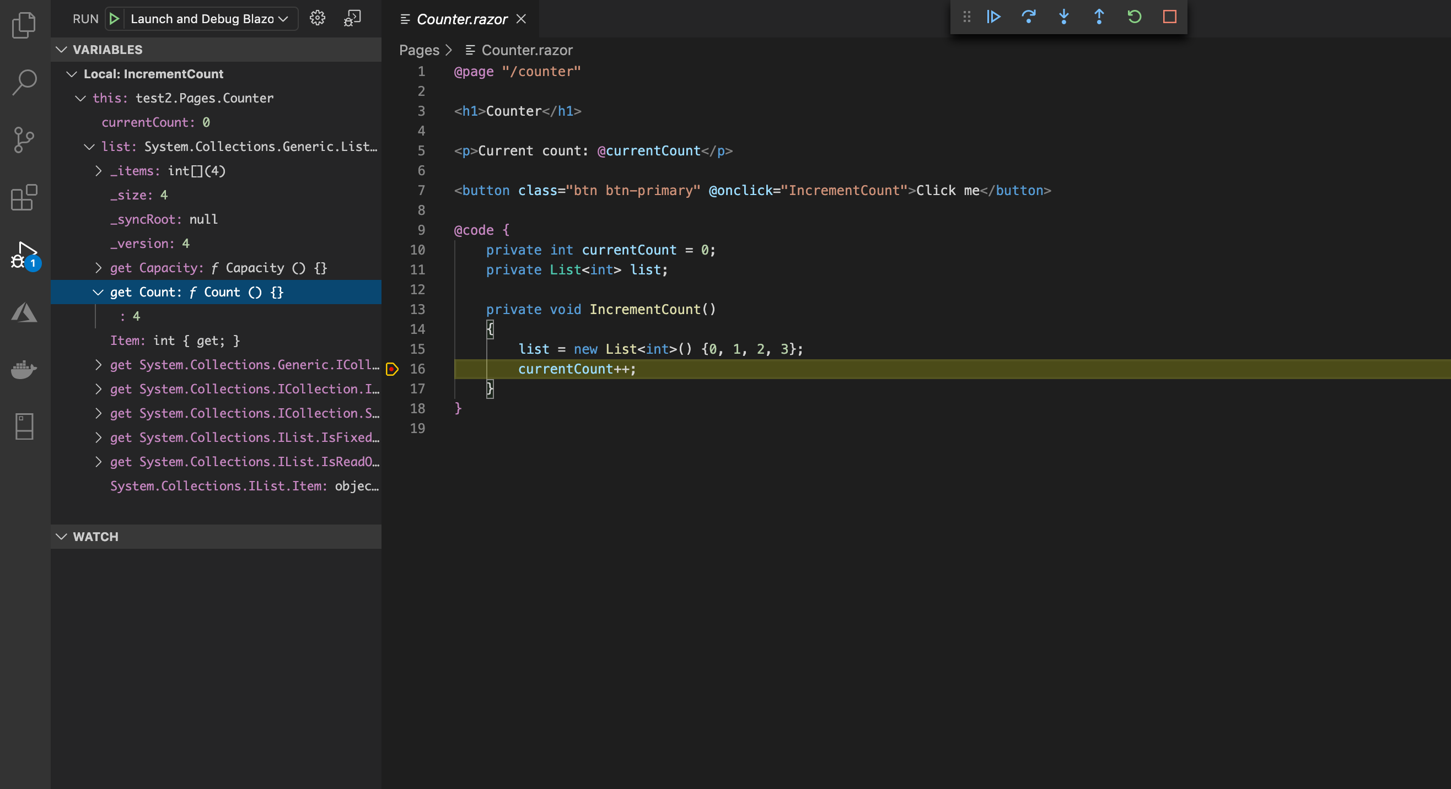The height and width of the screenshot is (789, 1451).
Task: Open the Source Control view
Action: [24, 139]
